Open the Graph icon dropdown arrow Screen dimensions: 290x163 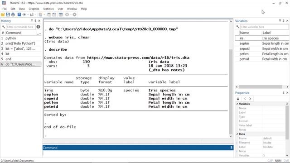pyautogui.click(x=35, y=14)
